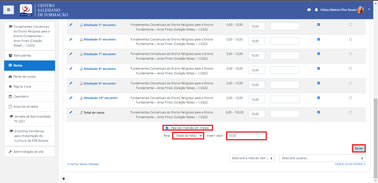This screenshot has height=183, width=378.
Task: Open the Atividade 7º encontro link
Action: (x=100, y=54)
